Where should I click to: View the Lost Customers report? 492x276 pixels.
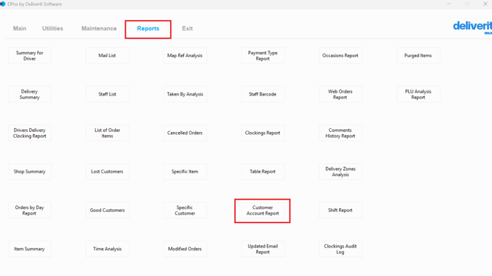tap(107, 171)
